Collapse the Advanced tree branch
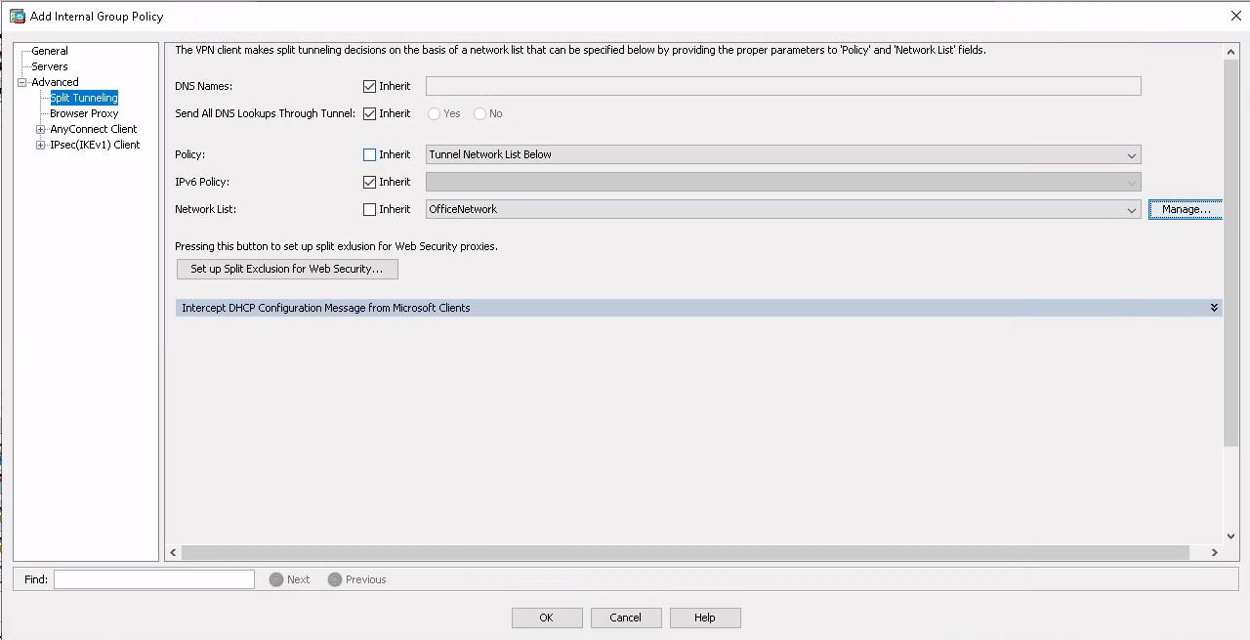 coord(21,81)
